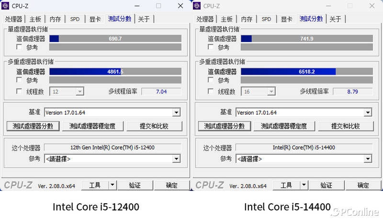Click 验证 button in right window
The height and width of the screenshot is (220, 383).
point(327,185)
